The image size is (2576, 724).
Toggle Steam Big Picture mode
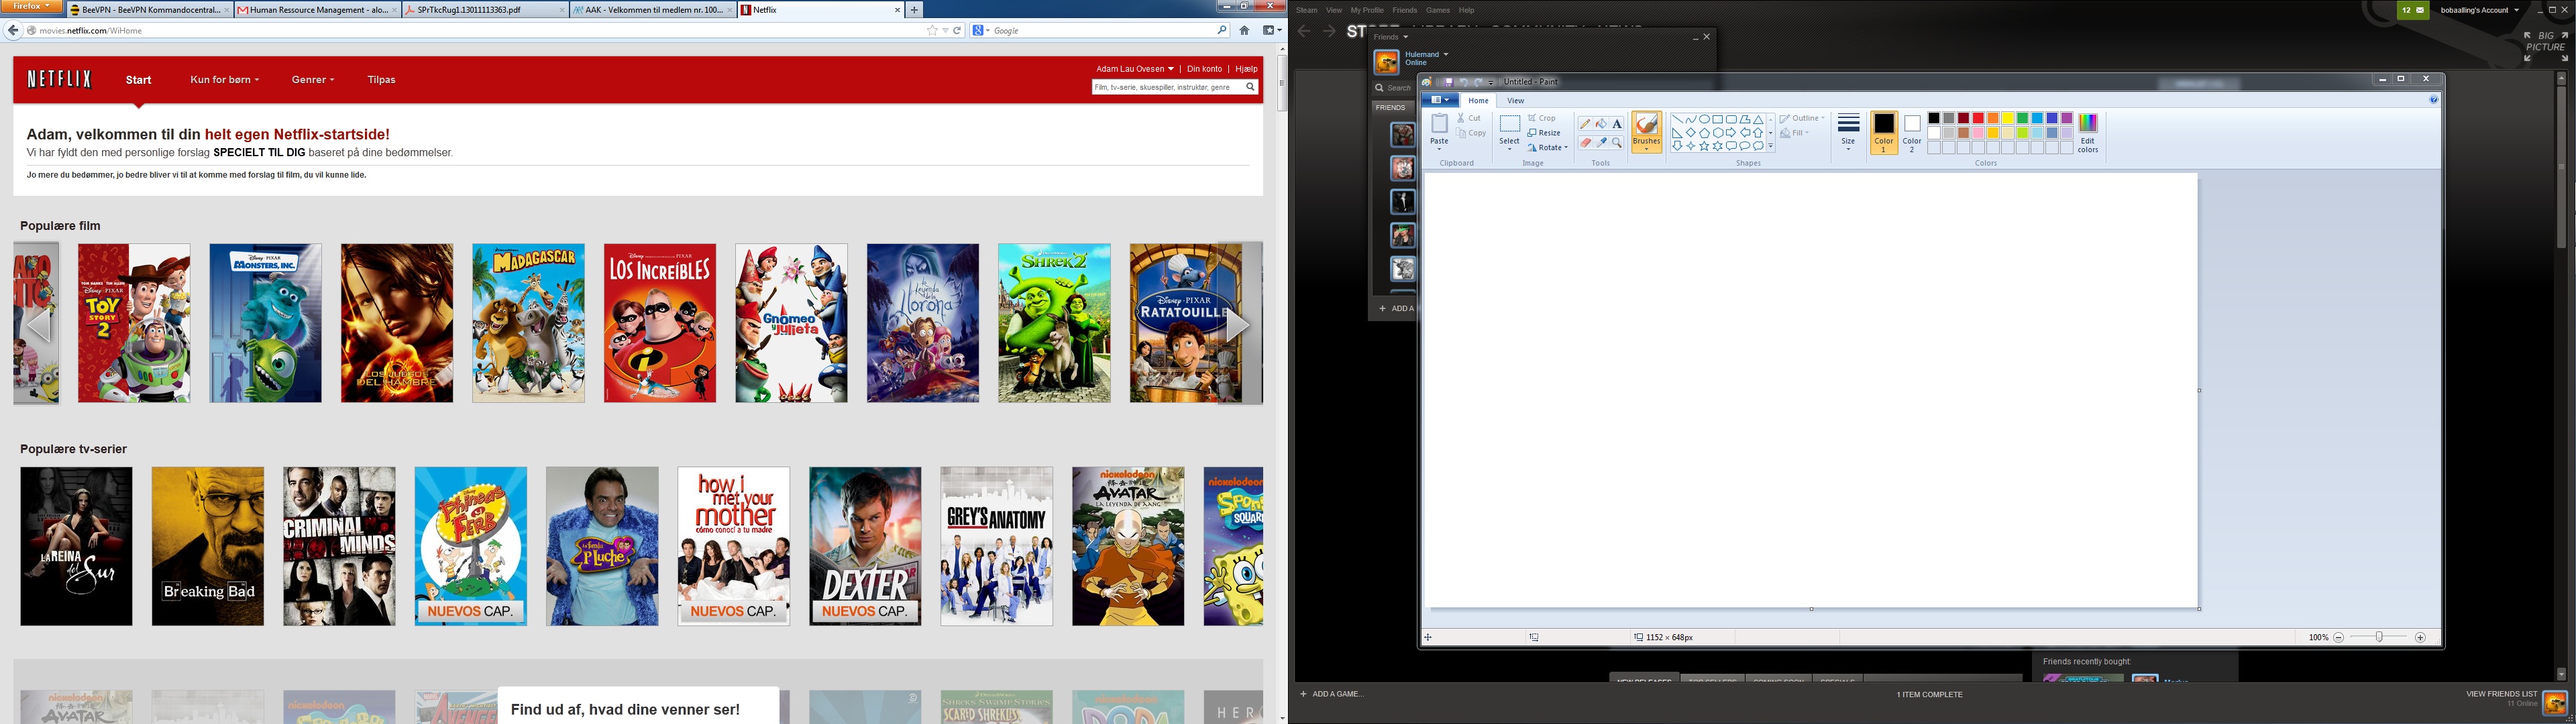point(2545,41)
